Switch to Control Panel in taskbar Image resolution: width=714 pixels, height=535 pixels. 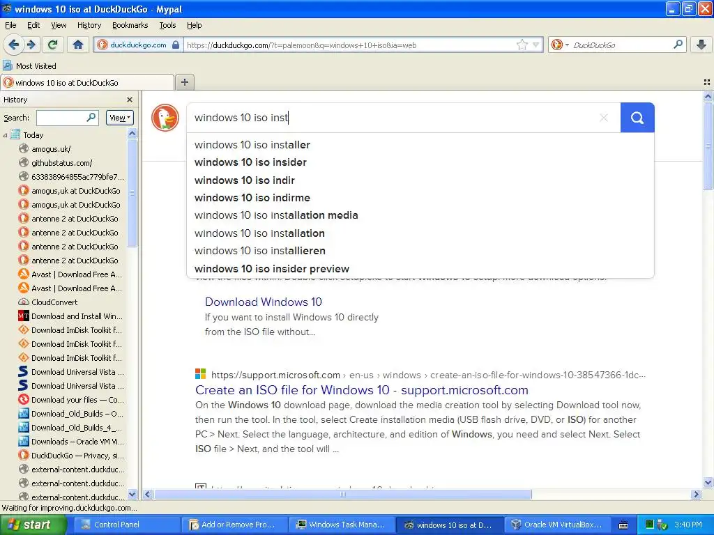pos(127,525)
